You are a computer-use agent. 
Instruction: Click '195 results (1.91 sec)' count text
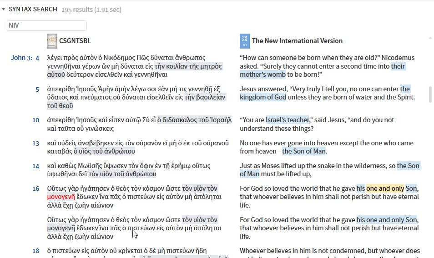tap(91, 10)
